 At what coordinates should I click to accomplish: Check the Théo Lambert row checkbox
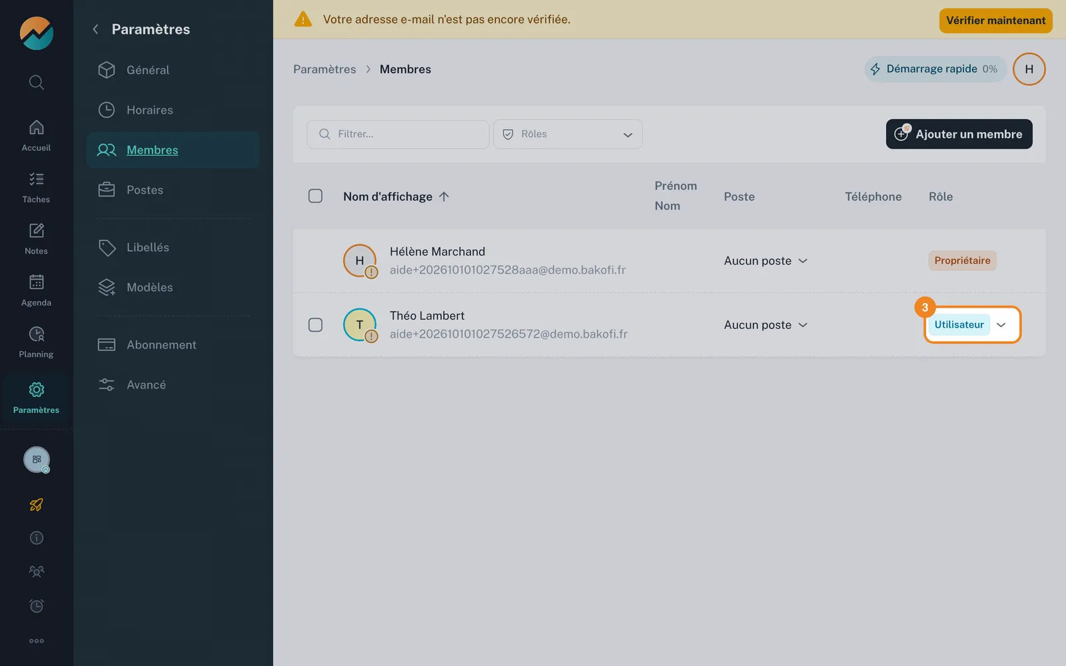(x=316, y=325)
